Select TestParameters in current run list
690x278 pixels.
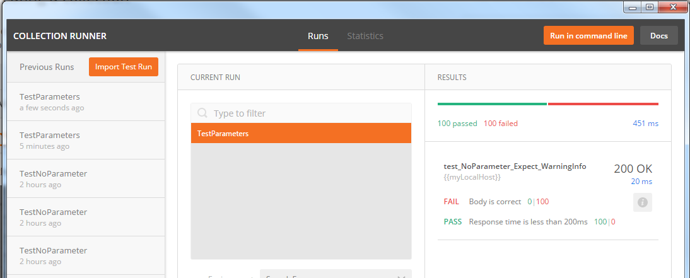[x=301, y=133]
